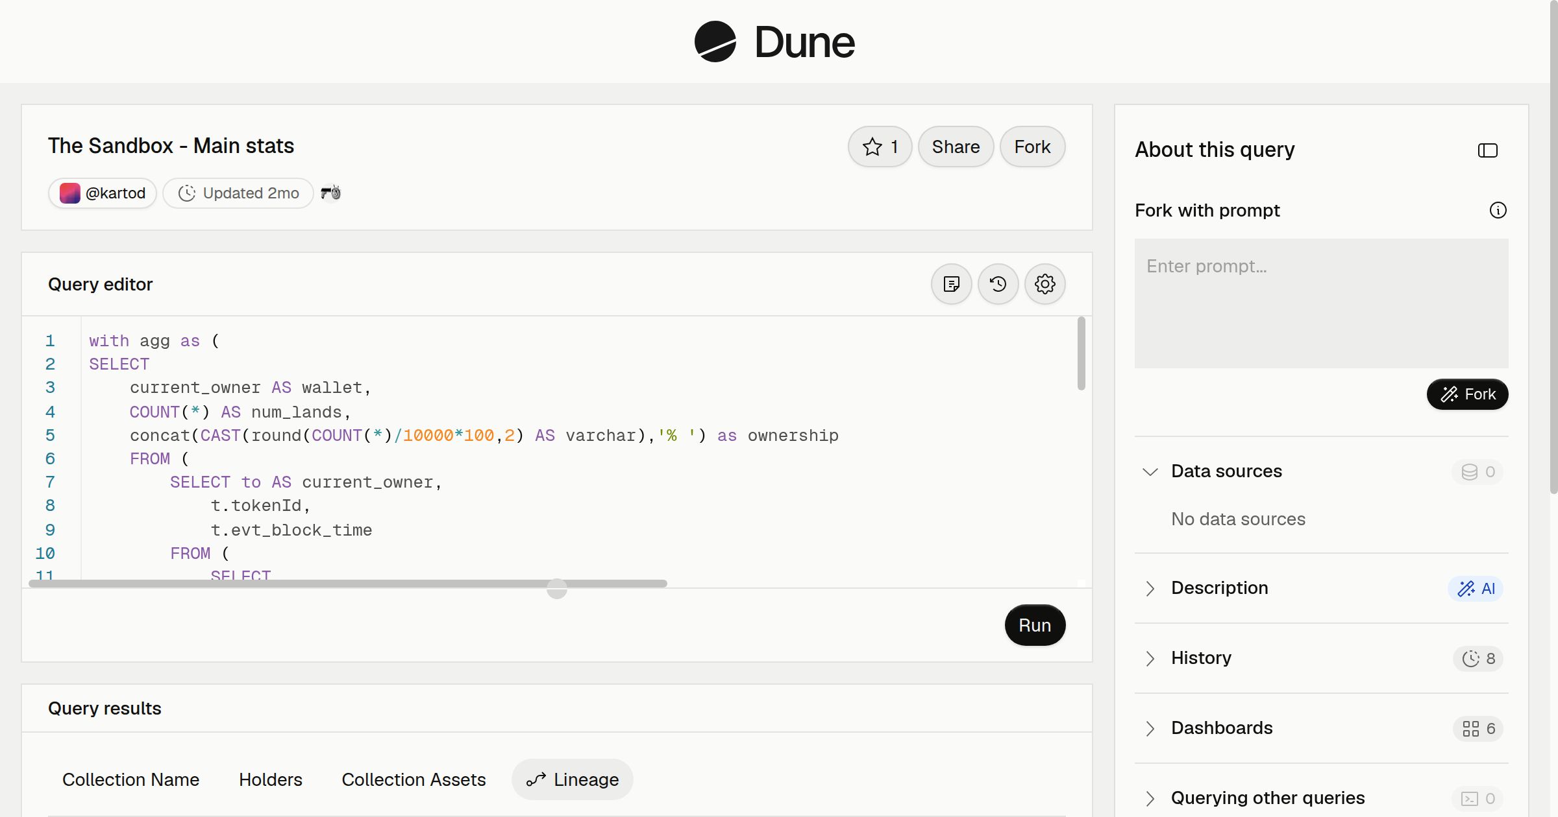
Task: Open query version history icon in editor
Action: [998, 284]
